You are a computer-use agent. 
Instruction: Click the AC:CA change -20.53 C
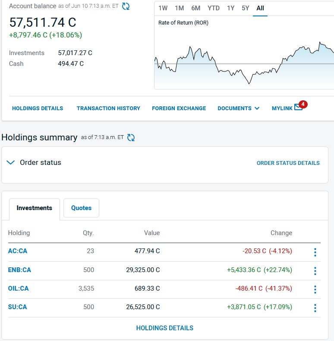[254, 251]
